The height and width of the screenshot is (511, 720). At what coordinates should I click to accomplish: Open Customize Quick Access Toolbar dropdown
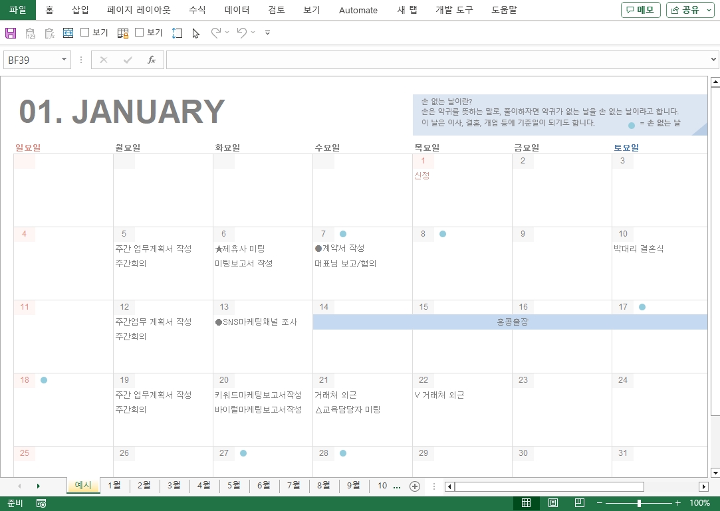(267, 33)
